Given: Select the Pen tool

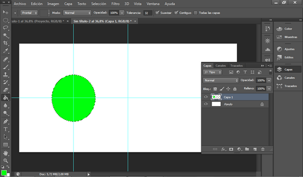Looking at the screenshot, I should 6,121.
